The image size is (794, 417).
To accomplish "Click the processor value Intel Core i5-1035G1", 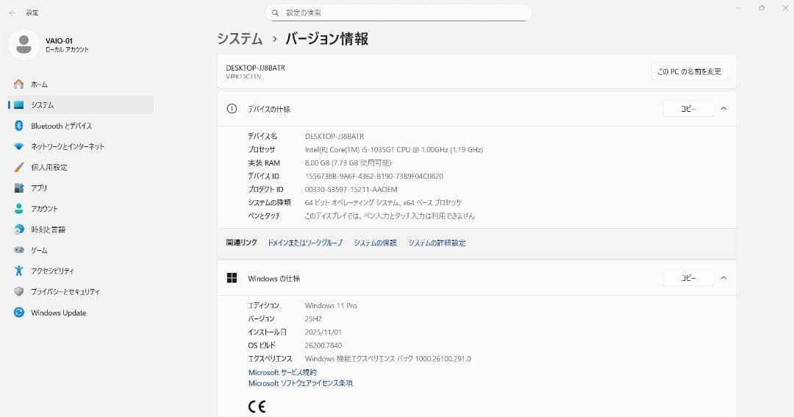I will [x=394, y=150].
